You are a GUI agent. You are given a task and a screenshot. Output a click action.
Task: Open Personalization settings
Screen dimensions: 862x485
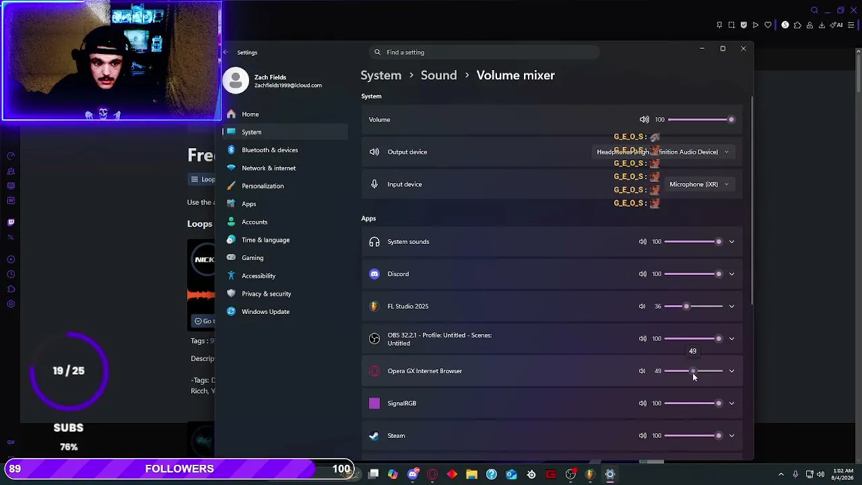285,186
